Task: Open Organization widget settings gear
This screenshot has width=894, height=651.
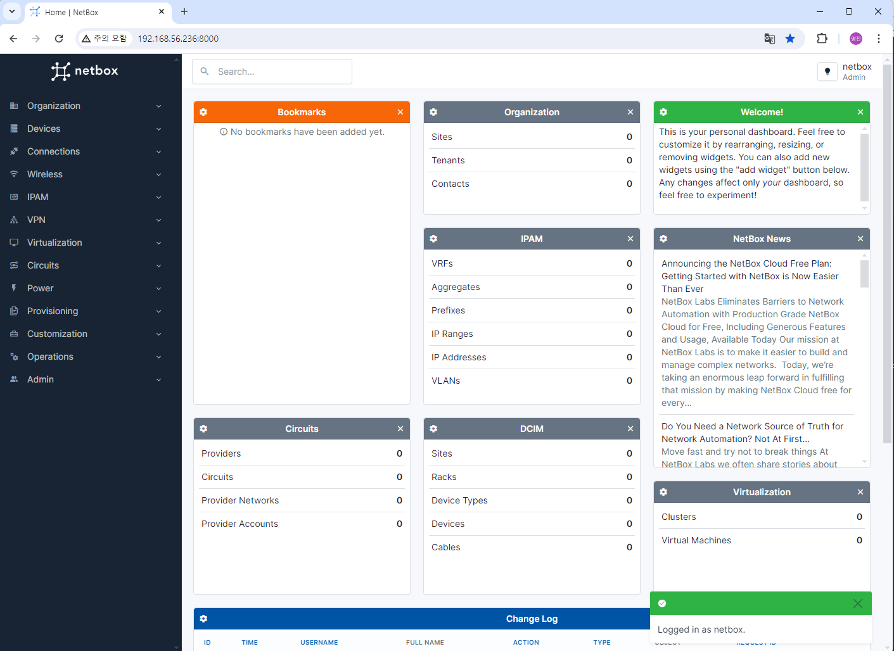Action: (x=433, y=112)
